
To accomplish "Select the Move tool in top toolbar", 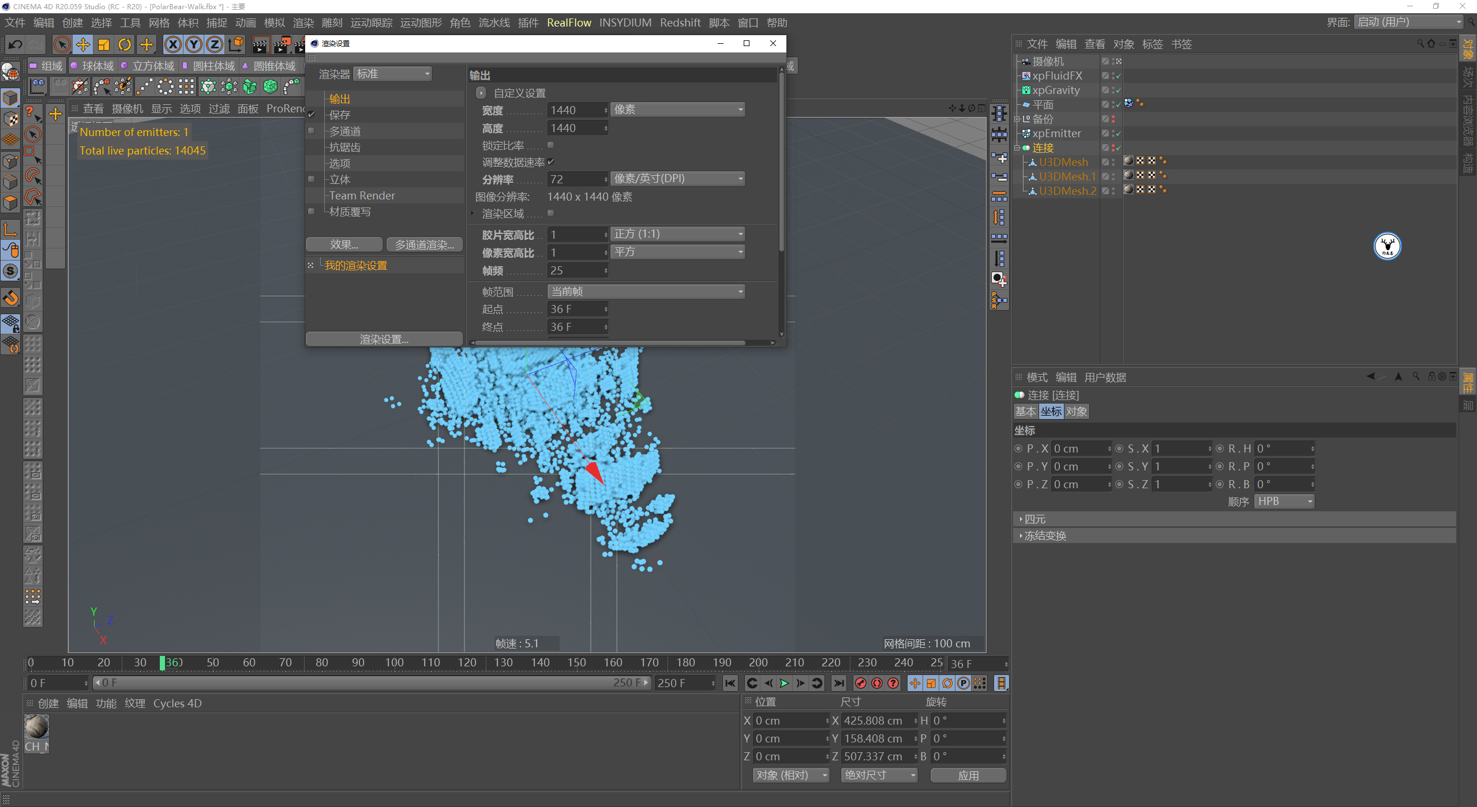I will 83,44.
